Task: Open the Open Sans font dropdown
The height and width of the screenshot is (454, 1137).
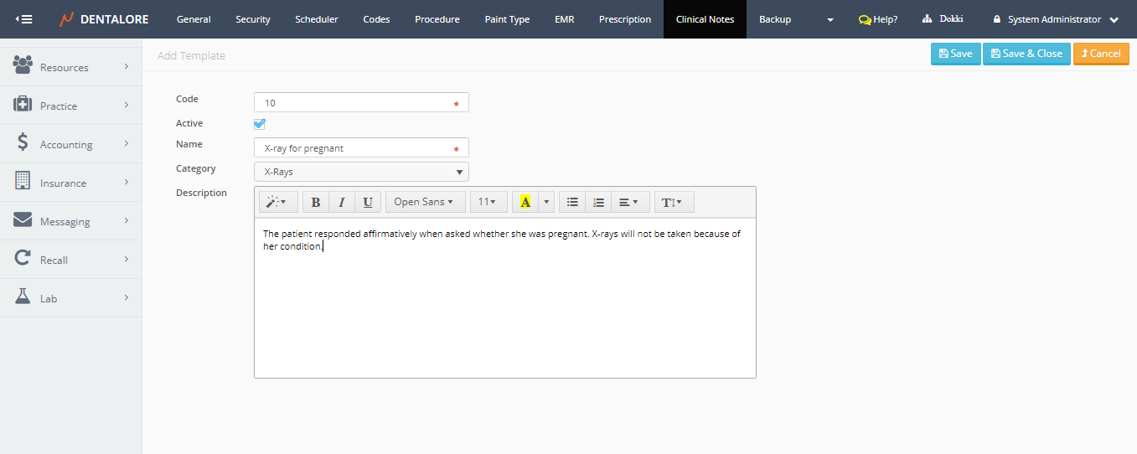Action: click(x=425, y=202)
